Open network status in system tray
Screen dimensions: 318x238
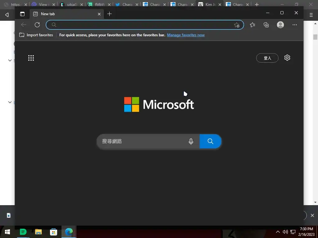click(293, 232)
